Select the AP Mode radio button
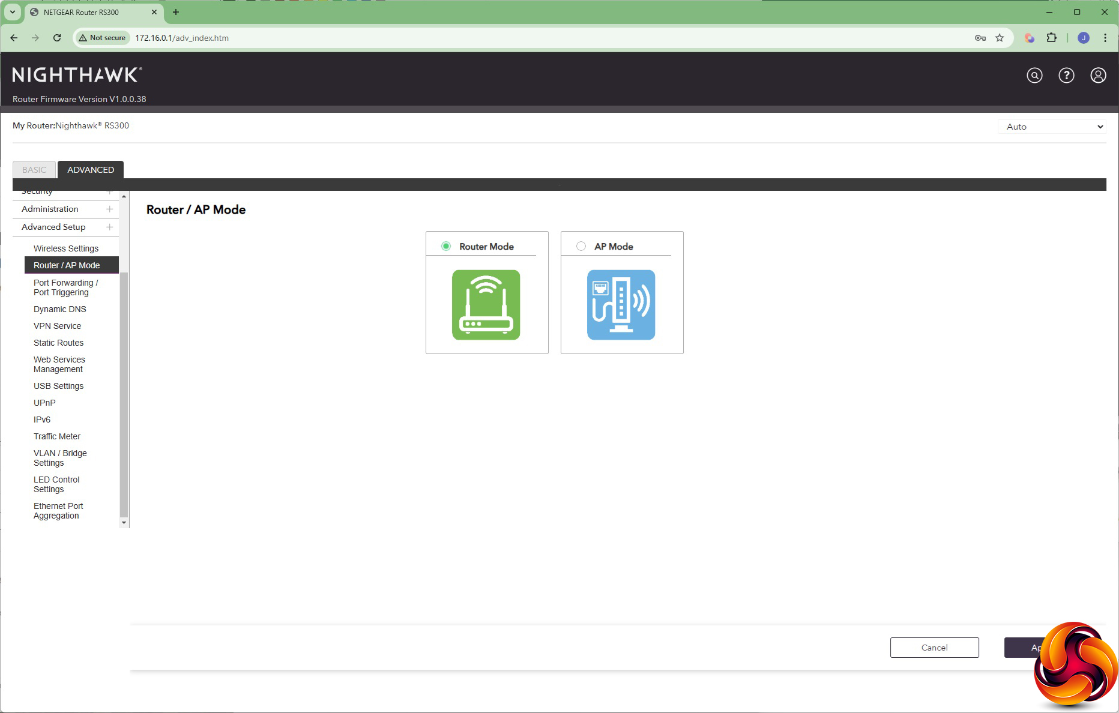Viewport: 1119px width, 713px height. click(x=581, y=246)
